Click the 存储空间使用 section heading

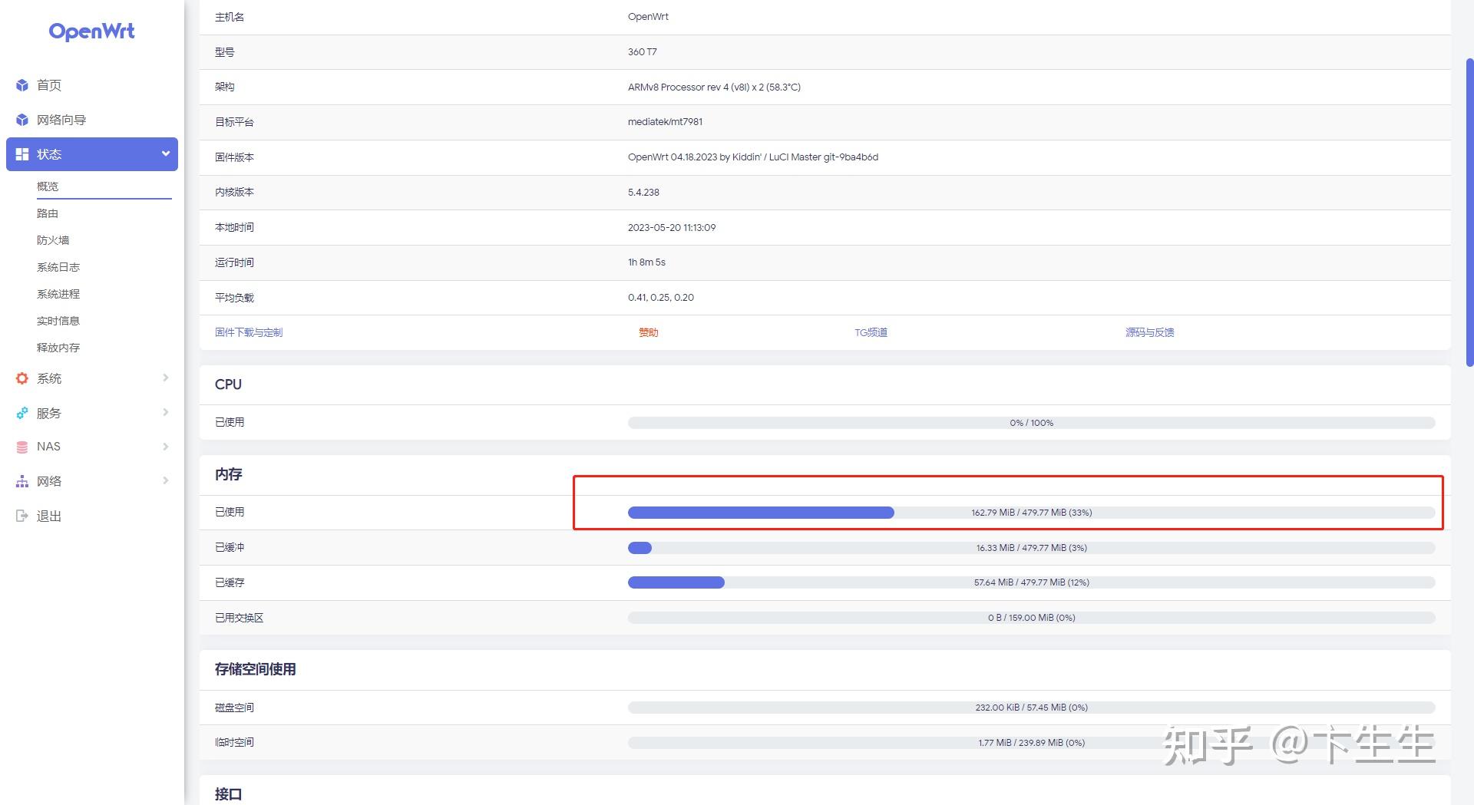click(256, 669)
